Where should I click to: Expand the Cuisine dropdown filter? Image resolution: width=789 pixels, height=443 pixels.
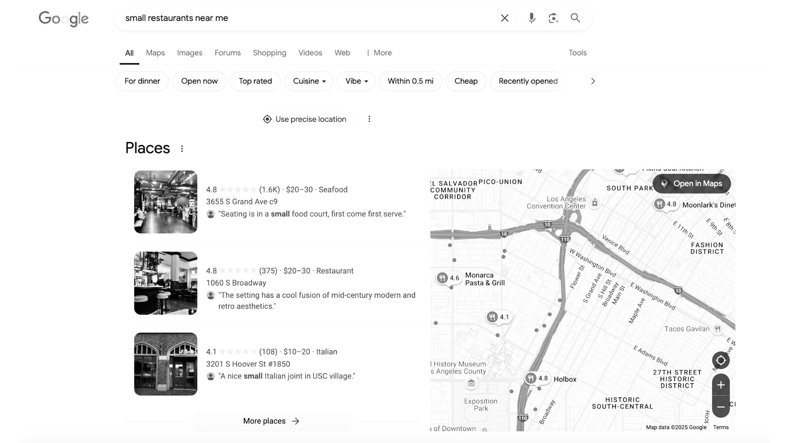pyautogui.click(x=309, y=81)
